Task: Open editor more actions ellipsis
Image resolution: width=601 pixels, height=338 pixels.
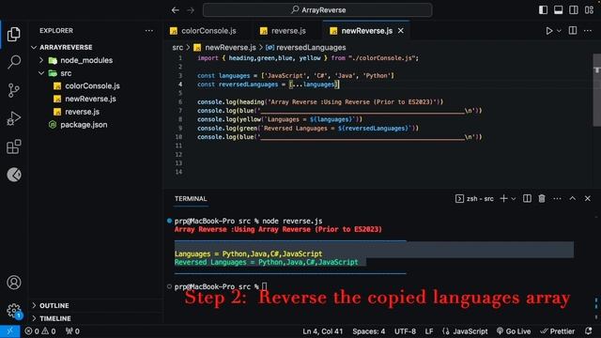Action: (588, 31)
